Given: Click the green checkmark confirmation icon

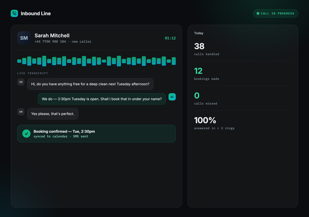Looking at the screenshot, I should tap(26, 134).
